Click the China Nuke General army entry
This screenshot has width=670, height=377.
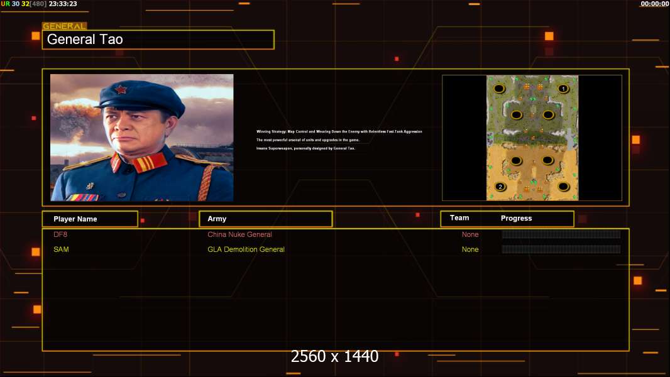coord(239,234)
